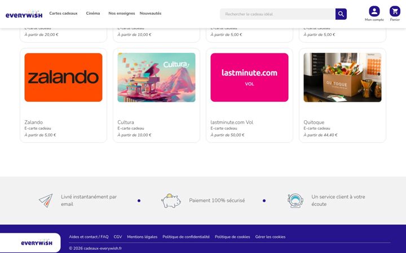Click Paiement 100% sécurisé text
This screenshot has width=406, height=253.
click(217, 200)
